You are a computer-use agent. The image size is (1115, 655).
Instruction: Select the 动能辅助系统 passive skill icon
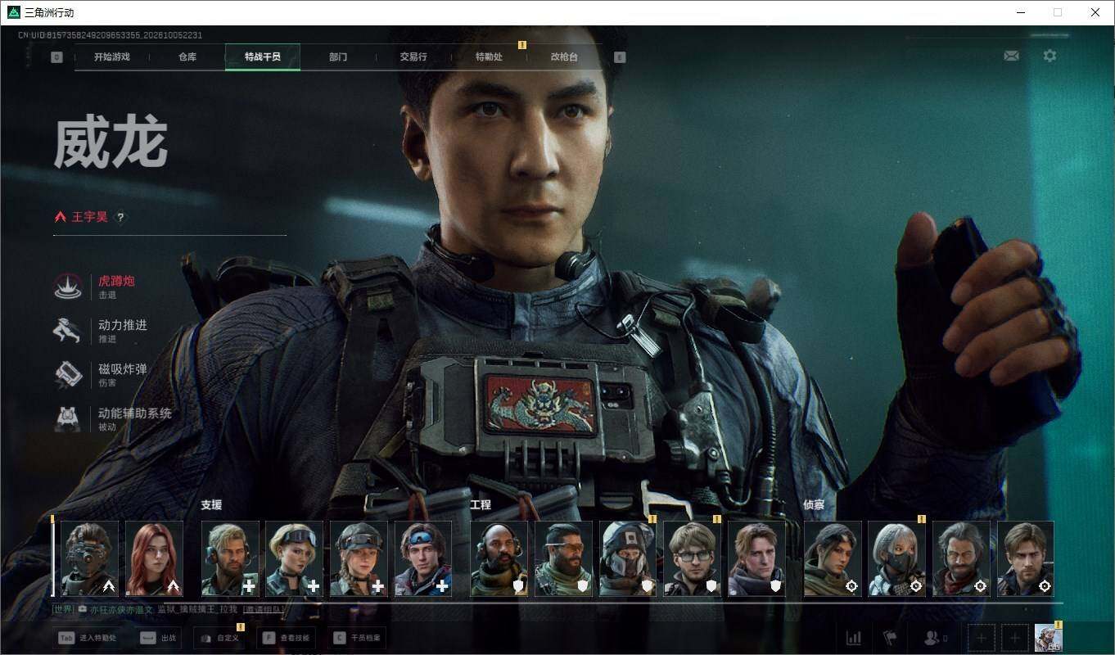click(x=68, y=419)
